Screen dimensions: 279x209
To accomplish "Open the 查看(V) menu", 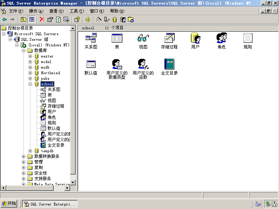I will point(56,11).
